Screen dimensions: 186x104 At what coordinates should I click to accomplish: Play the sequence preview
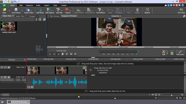pos(63,54)
